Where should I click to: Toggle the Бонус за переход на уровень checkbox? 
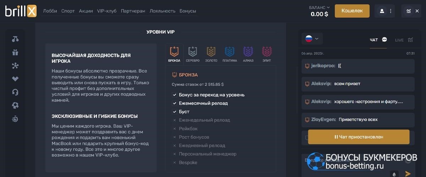pos(174,95)
